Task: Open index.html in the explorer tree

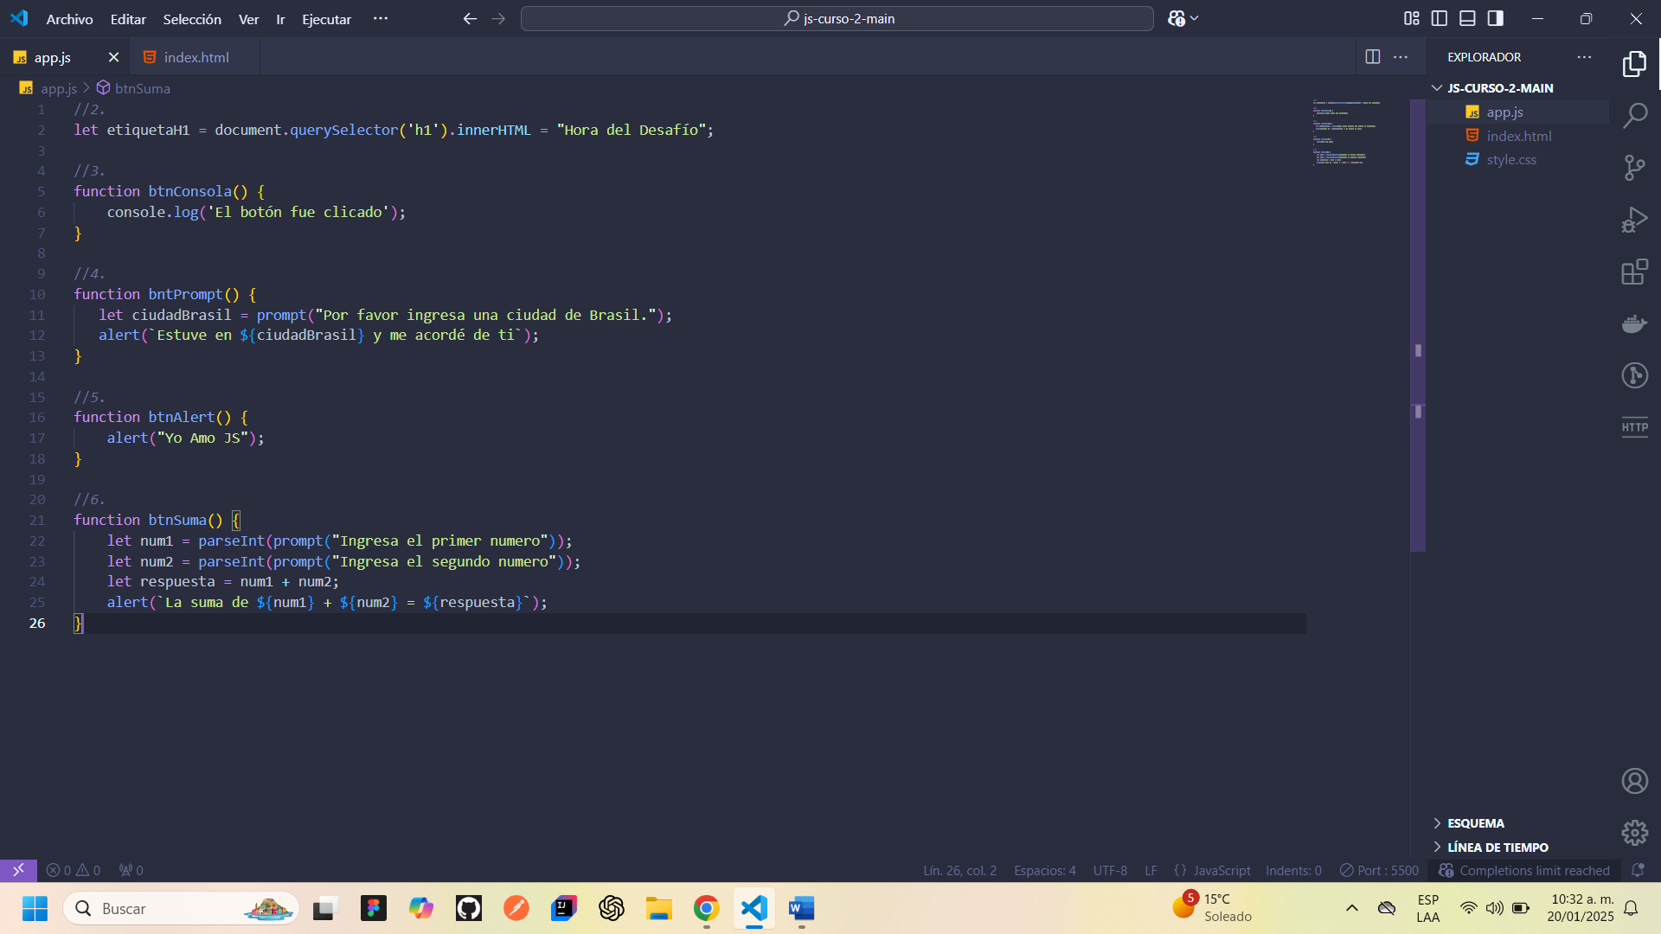Action: click(x=1518, y=136)
